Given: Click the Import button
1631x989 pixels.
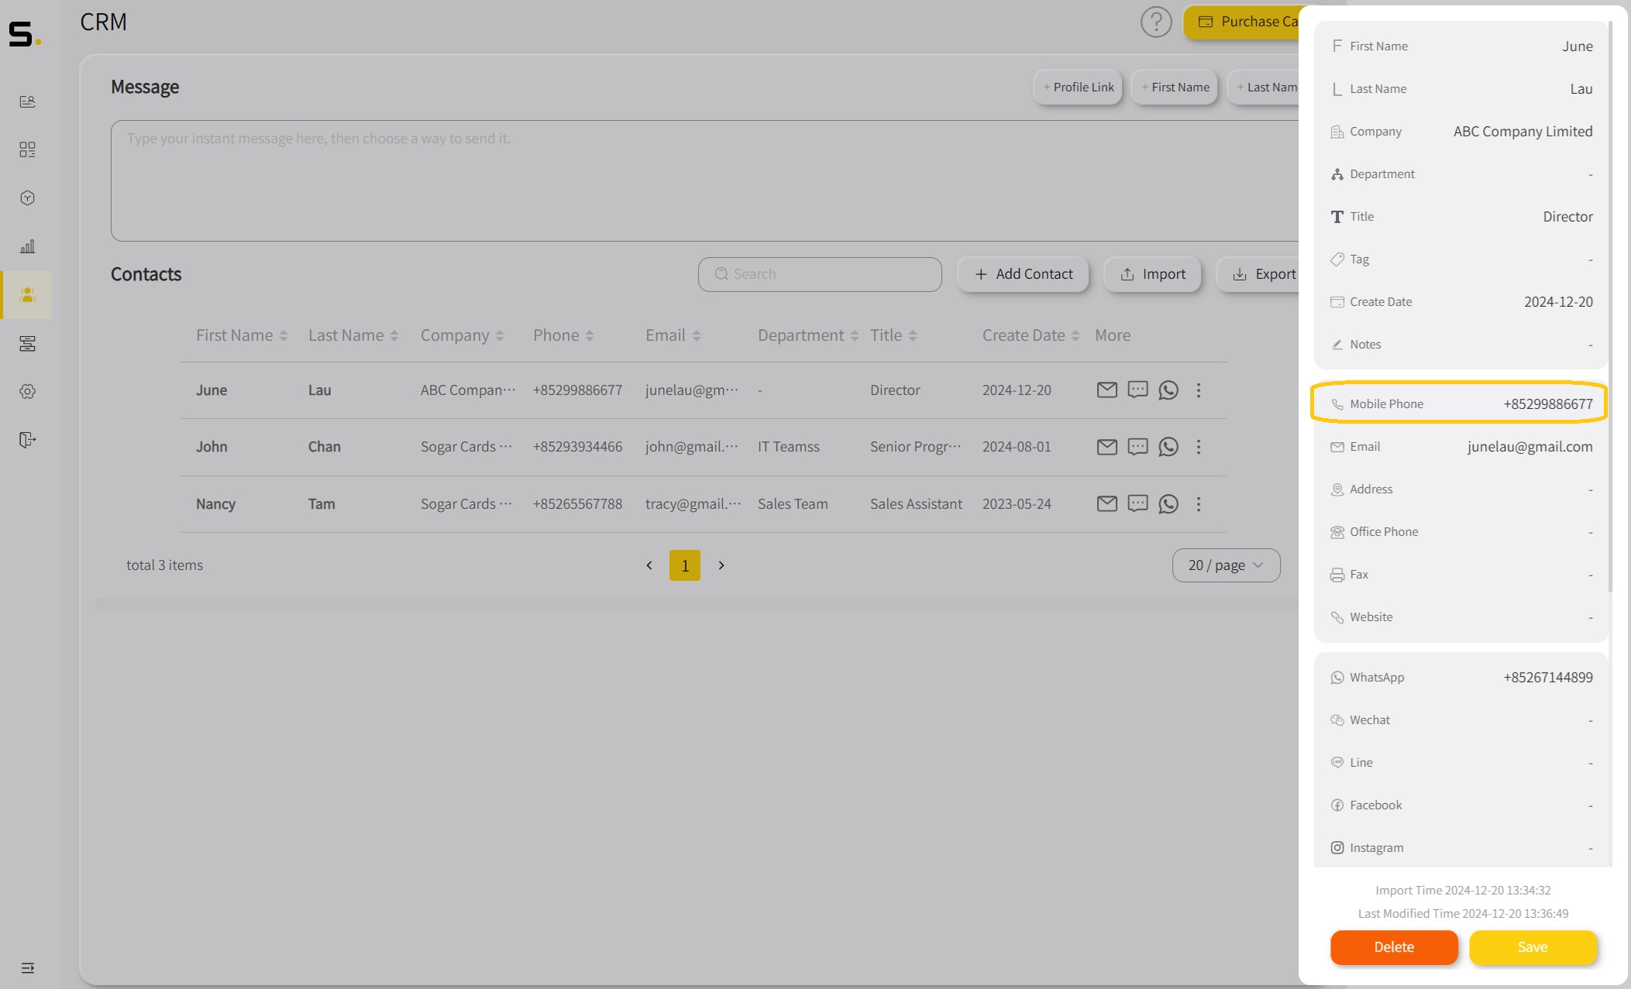Looking at the screenshot, I should pyautogui.click(x=1152, y=274).
